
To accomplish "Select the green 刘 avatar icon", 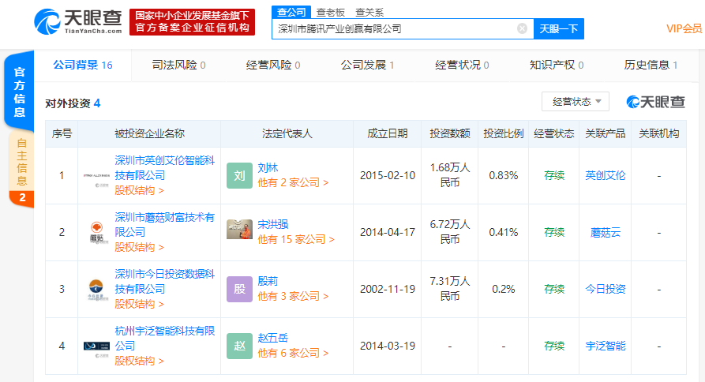I will point(240,175).
